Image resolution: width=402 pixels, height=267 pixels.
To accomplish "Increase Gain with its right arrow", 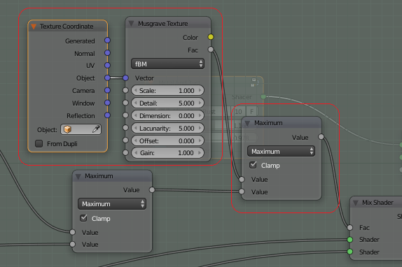I will coord(200,152).
